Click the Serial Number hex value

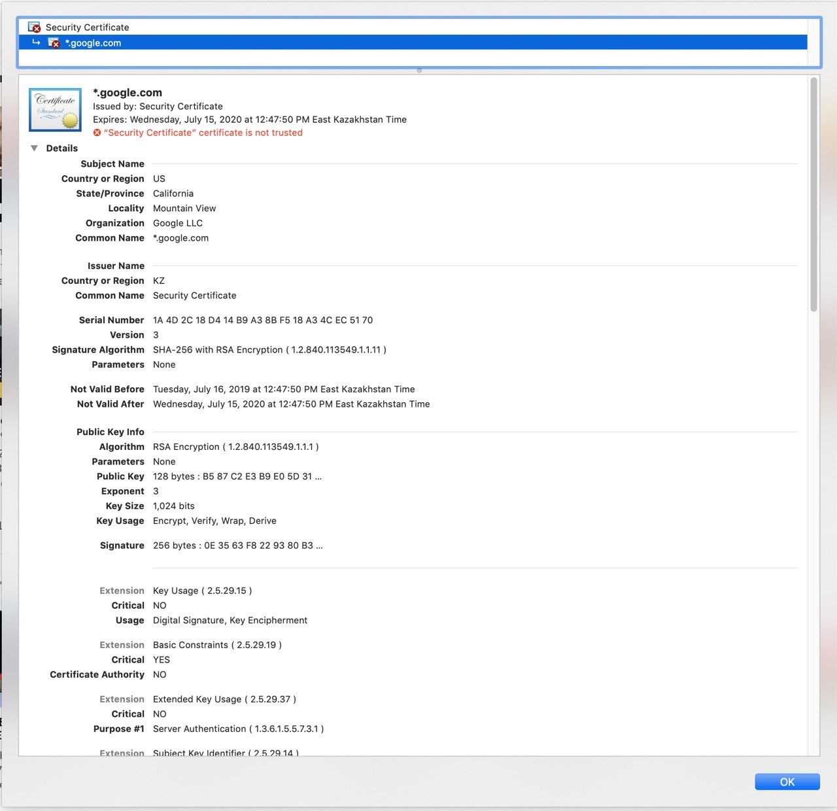[x=263, y=320]
